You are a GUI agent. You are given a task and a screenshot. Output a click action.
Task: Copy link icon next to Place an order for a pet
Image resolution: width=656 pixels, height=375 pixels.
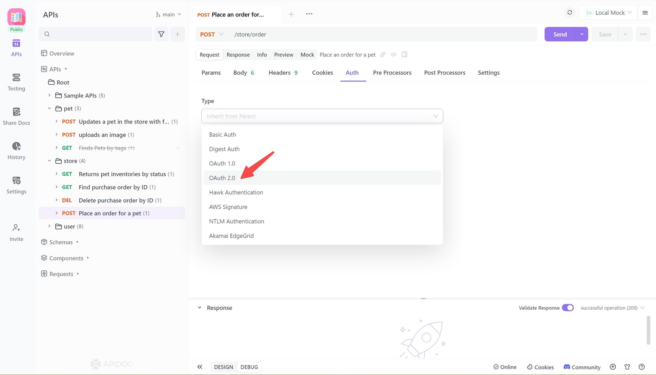(382, 55)
